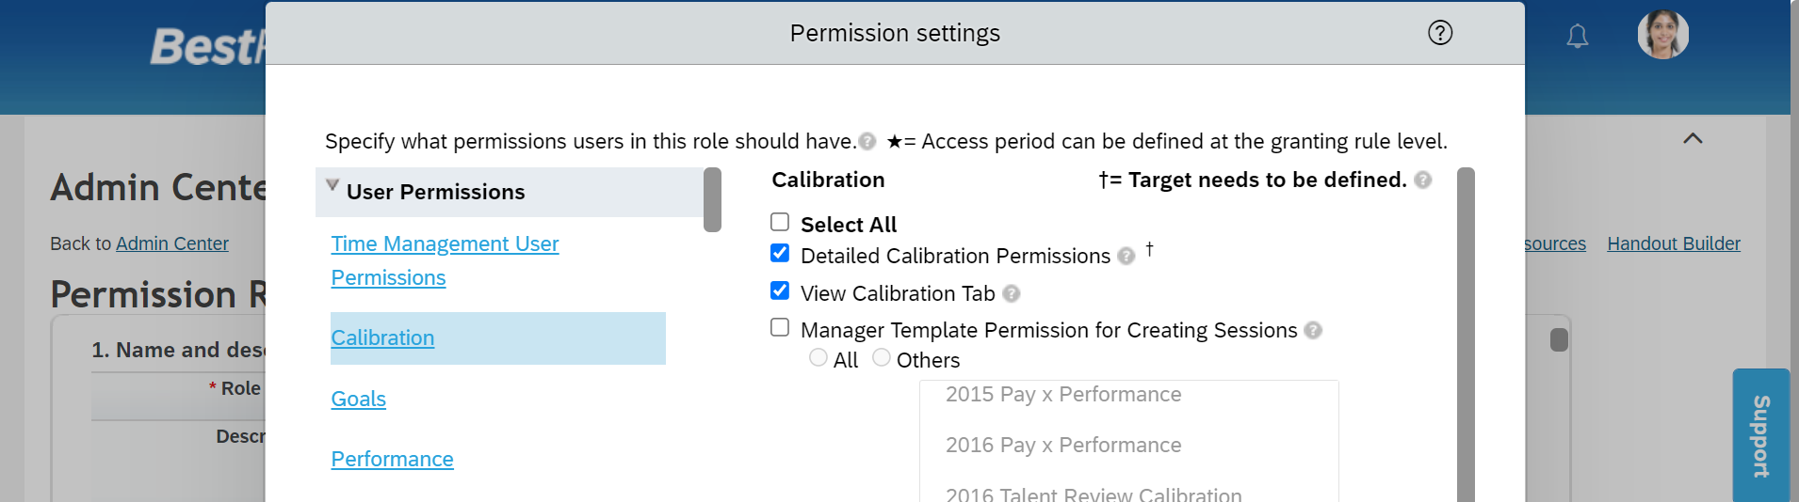Click the Handout Builder link
Image resolution: width=1799 pixels, height=502 pixels.
[x=1673, y=243]
